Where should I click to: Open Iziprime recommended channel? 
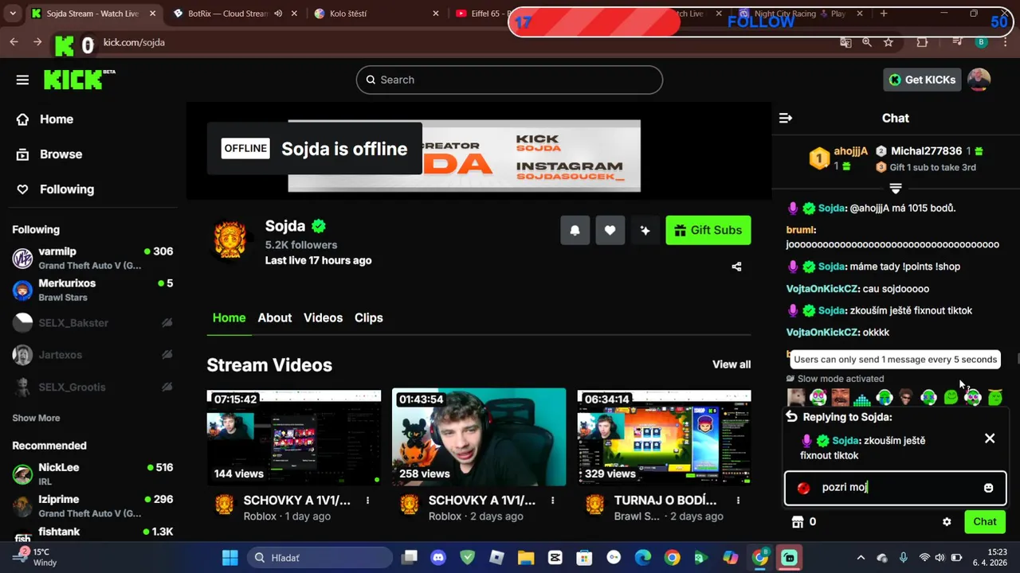coord(93,506)
